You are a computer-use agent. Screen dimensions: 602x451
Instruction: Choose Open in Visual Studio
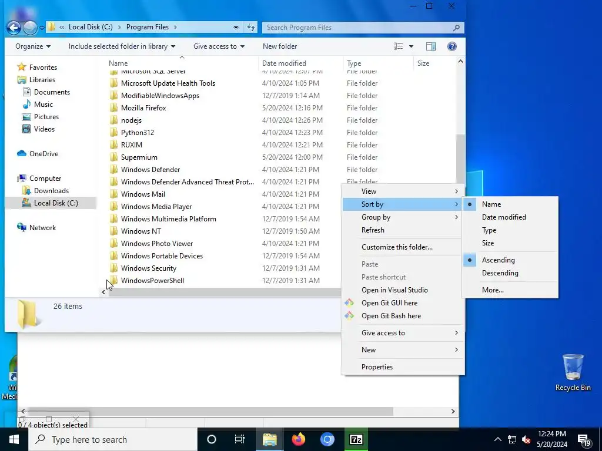tap(403, 290)
